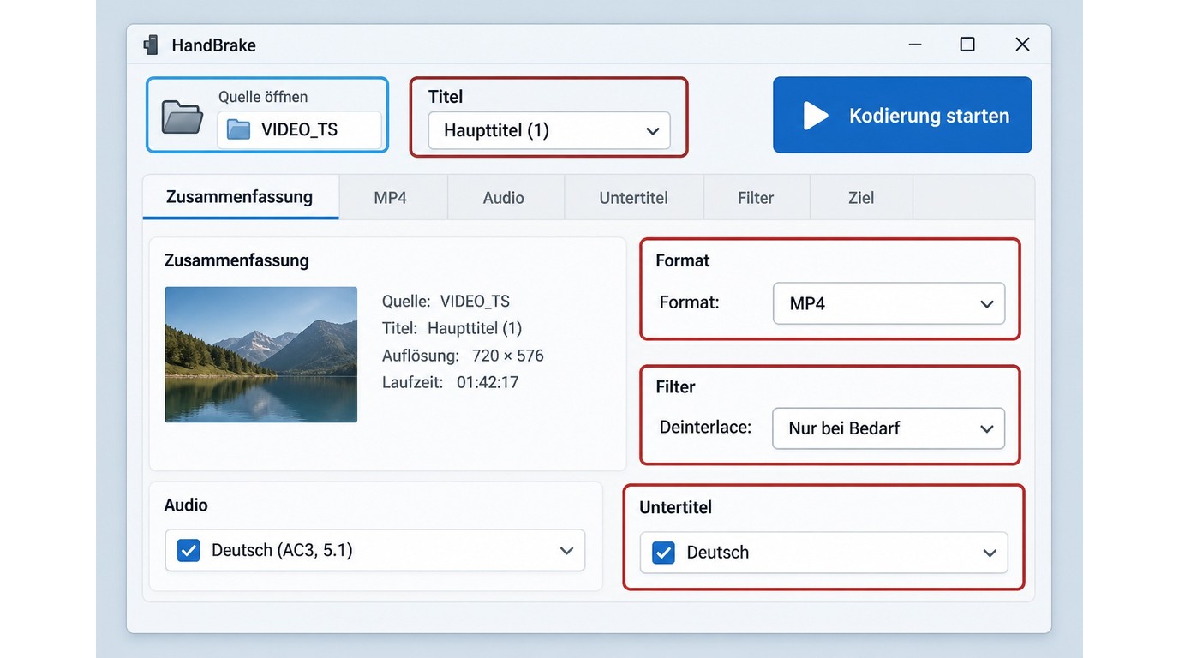Open the Audio tab
Viewport: 1179px width, 658px height.
pyautogui.click(x=504, y=197)
